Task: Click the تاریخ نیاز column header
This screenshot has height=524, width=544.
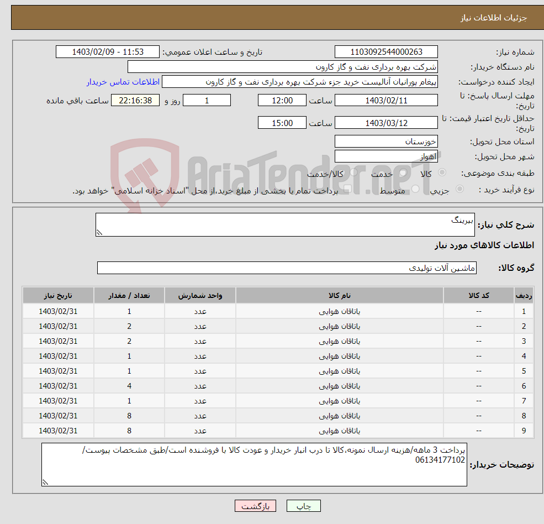Action: pos(58,296)
